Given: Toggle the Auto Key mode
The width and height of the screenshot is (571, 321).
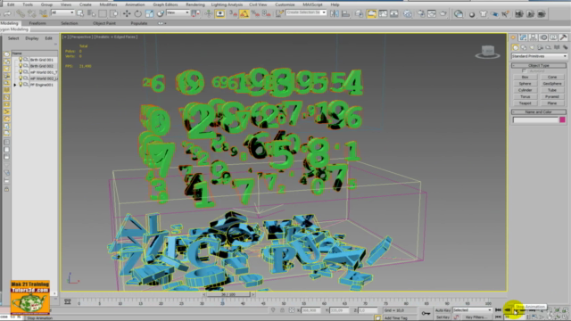Looking at the screenshot, I should point(443,310).
